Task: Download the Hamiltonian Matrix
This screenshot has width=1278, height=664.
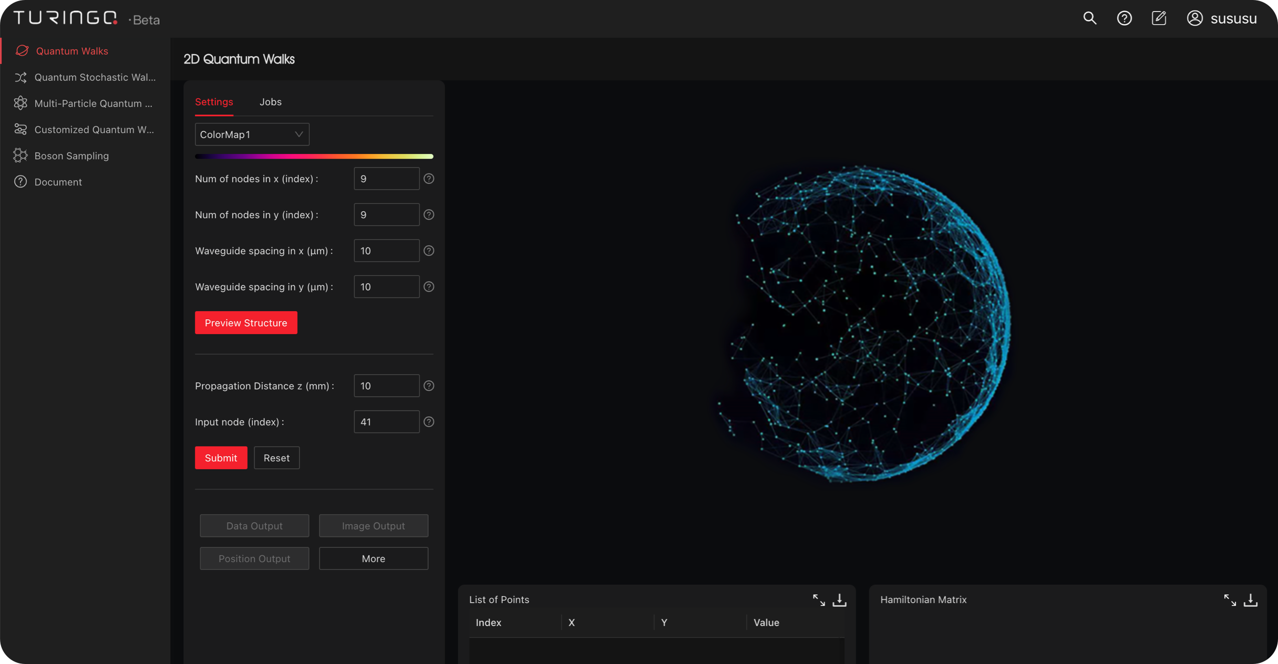Action: tap(1251, 600)
